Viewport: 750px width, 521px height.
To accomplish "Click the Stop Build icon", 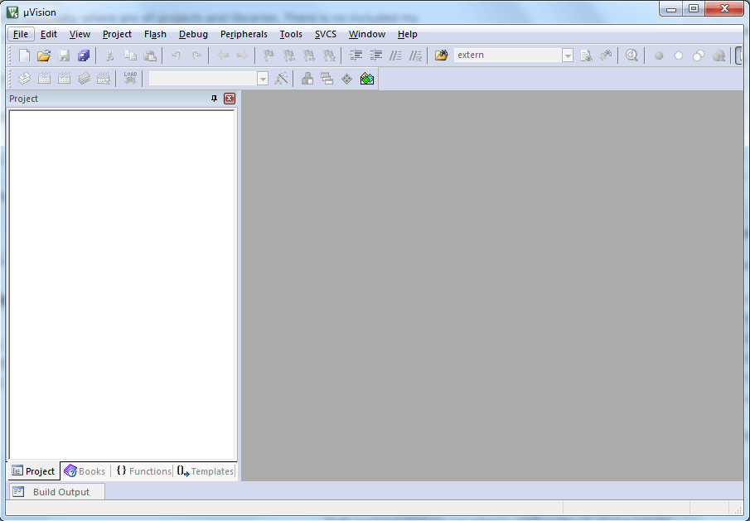I will click(x=104, y=79).
